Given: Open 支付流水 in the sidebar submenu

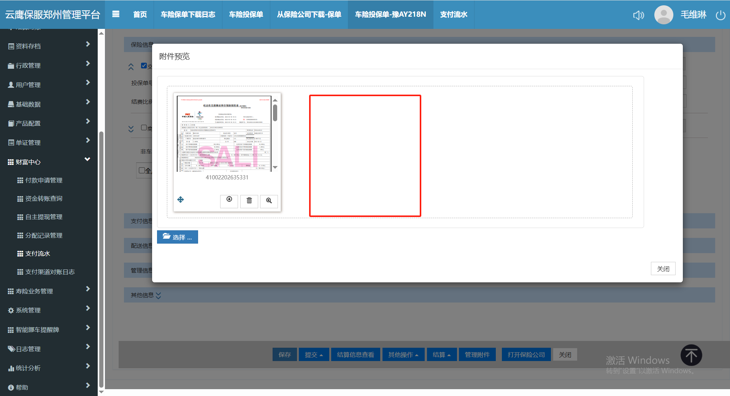Looking at the screenshot, I should tap(38, 254).
